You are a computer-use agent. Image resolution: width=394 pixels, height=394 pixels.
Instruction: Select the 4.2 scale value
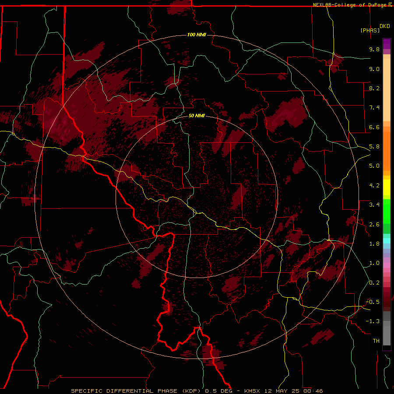[374, 186]
